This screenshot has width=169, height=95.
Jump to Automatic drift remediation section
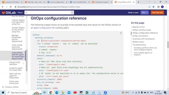click(x=144, y=39)
